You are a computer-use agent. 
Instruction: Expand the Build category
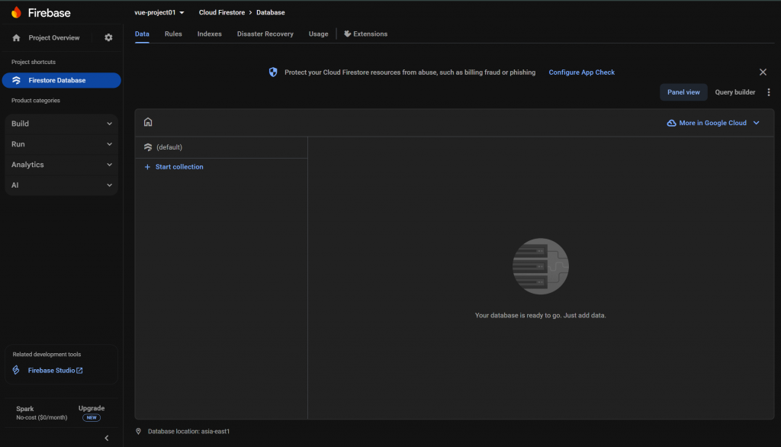(x=62, y=124)
